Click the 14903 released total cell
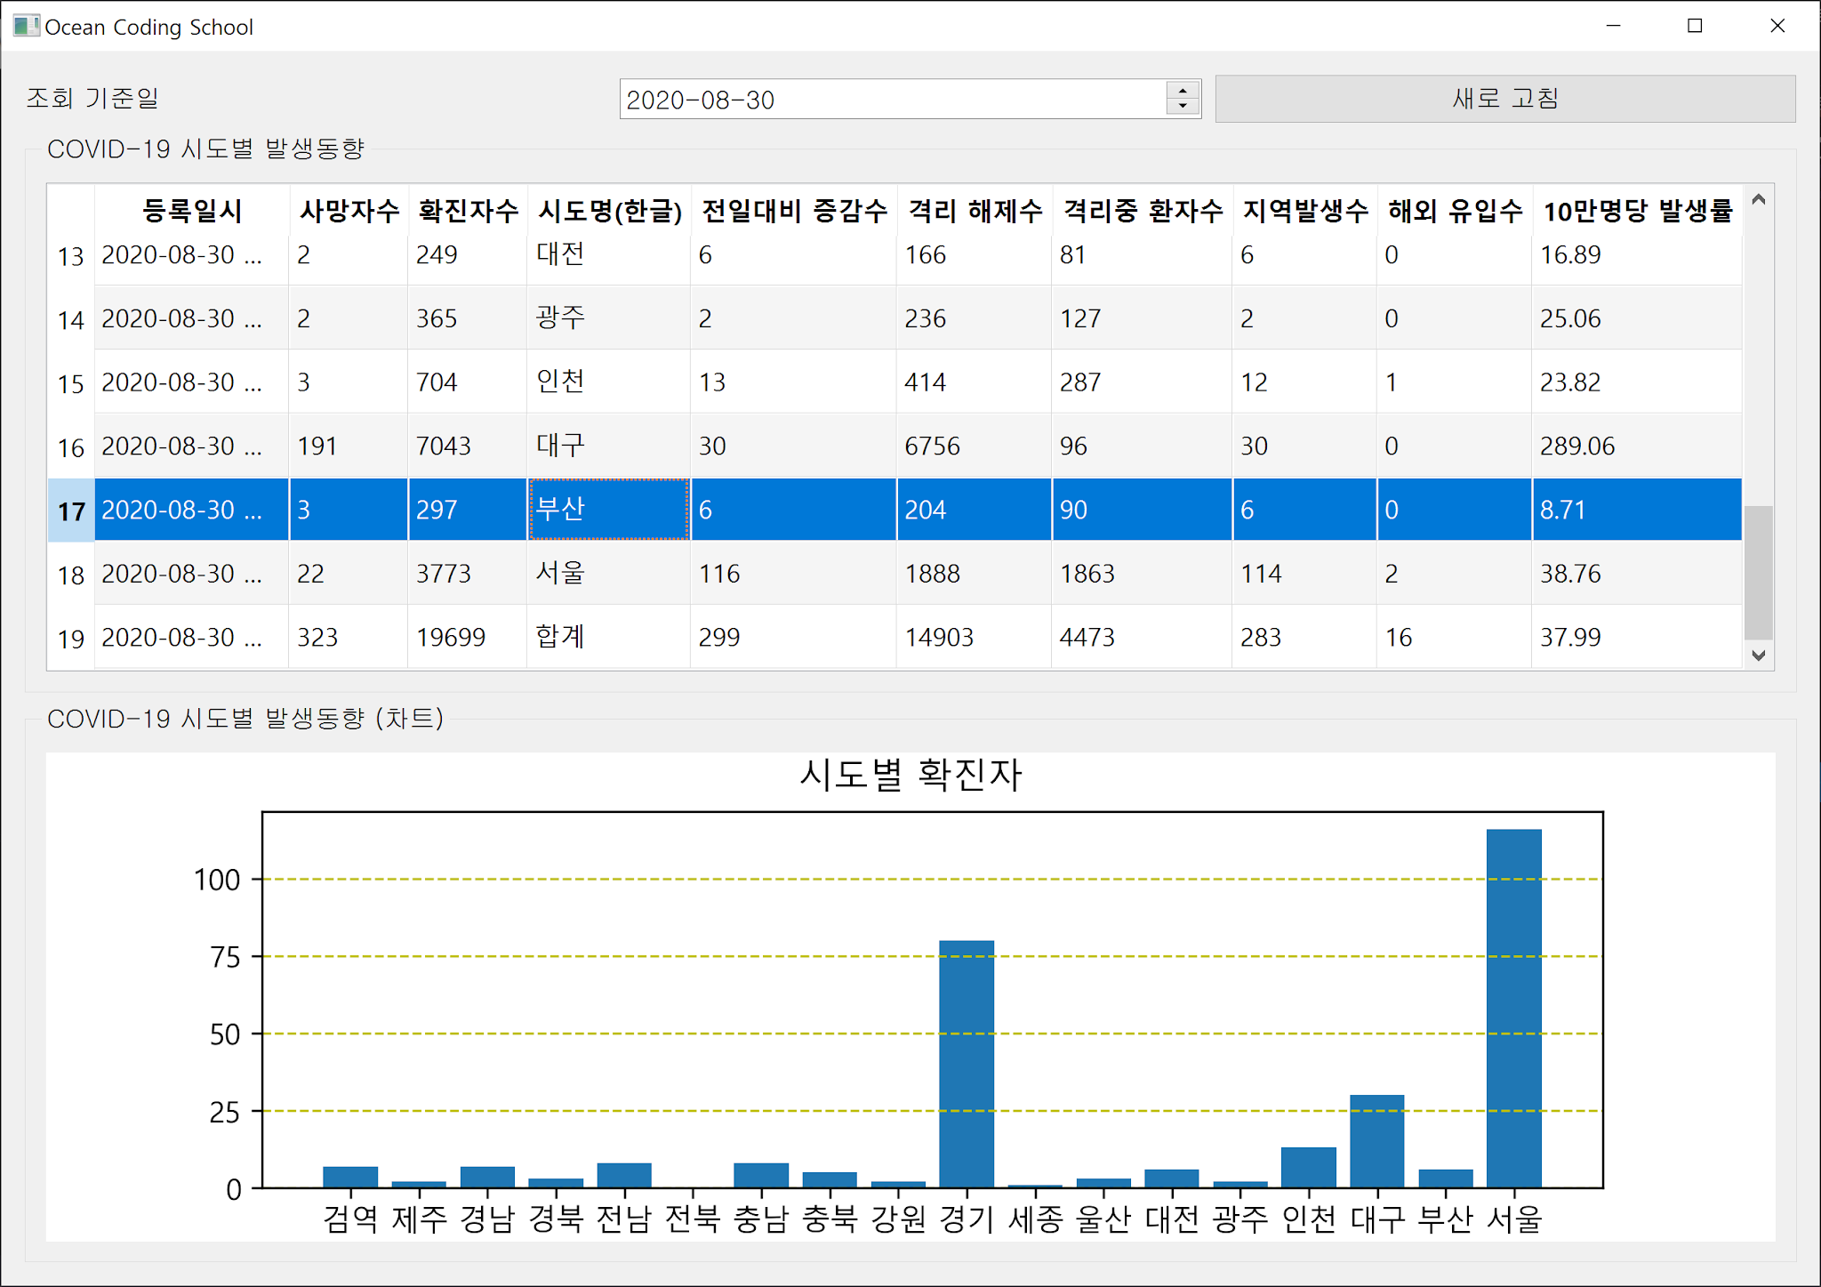The width and height of the screenshot is (1821, 1287). pyautogui.click(x=975, y=637)
